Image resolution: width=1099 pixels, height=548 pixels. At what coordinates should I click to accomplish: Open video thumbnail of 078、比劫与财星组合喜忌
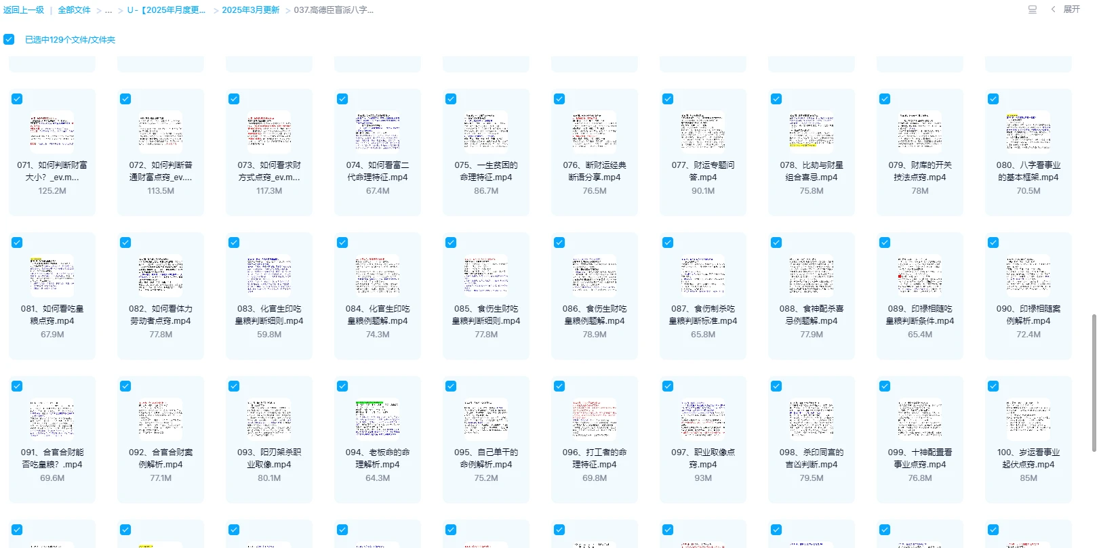(812, 131)
